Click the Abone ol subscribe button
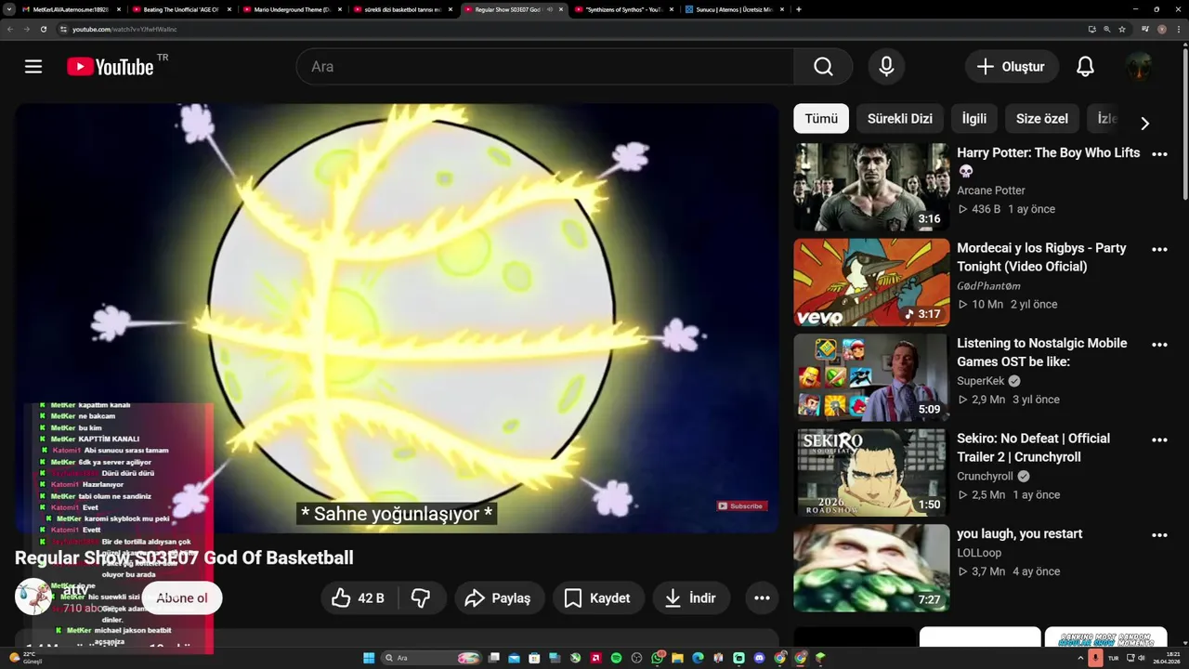Screen dimensions: 1189x669 click(182, 598)
